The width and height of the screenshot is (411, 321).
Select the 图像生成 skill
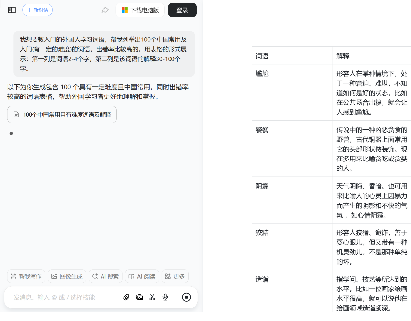click(67, 276)
